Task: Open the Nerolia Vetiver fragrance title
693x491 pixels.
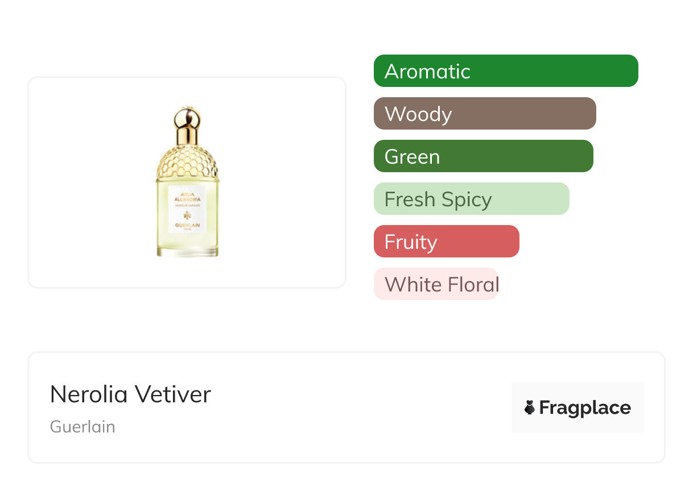Action: pos(130,394)
